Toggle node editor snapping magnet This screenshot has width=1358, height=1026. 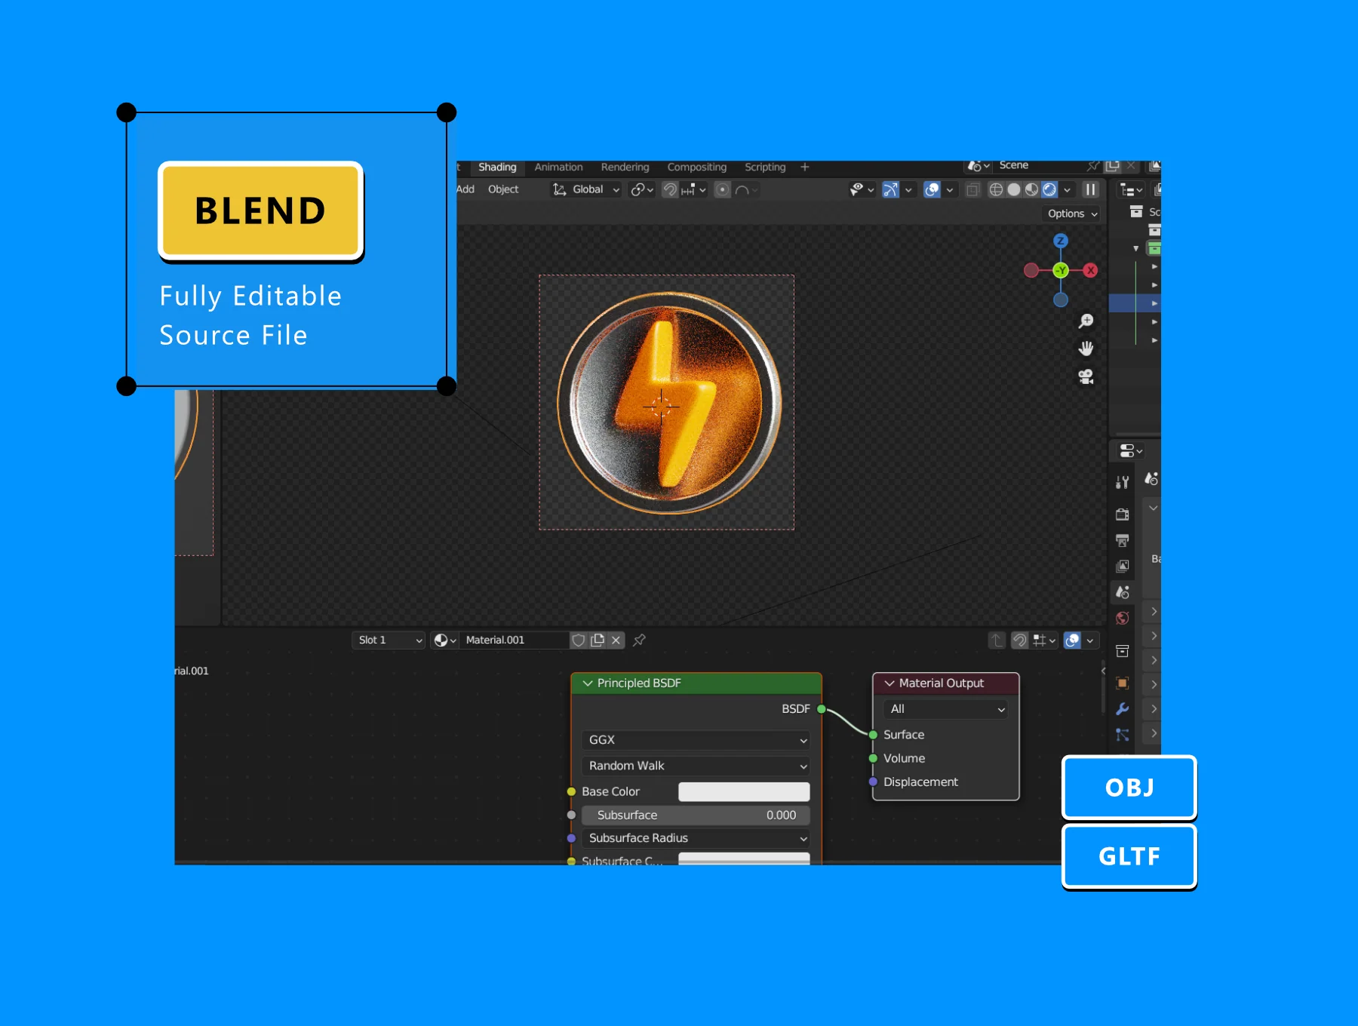coord(1019,640)
